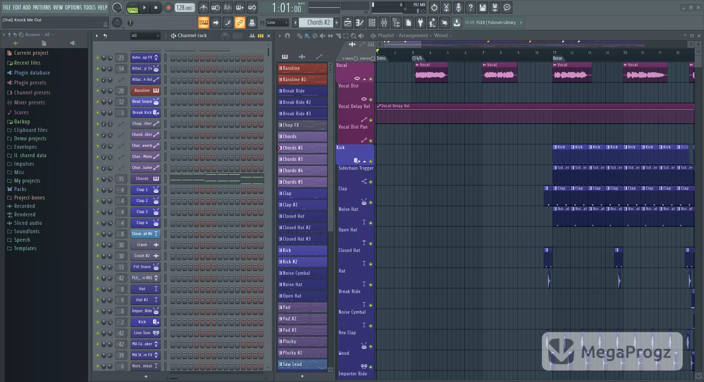Toggle the Z-CROSS checkbox
This screenshot has height=382, width=704.
(356, 58)
